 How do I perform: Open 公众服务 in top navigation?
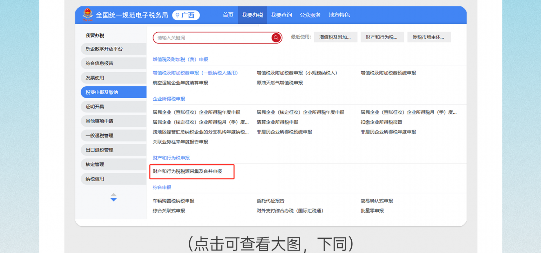(x=310, y=15)
